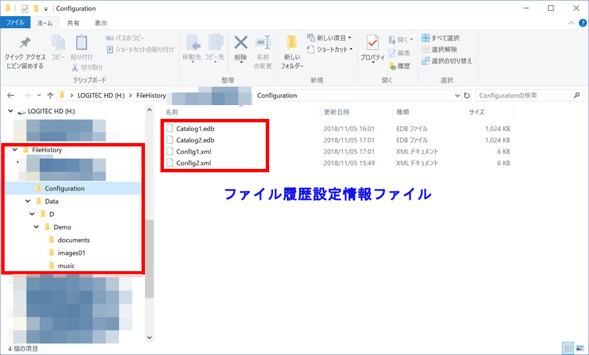Screen dimensions: 589x355
Task: Open the ファイル (File) menu tab
Action: [15, 23]
